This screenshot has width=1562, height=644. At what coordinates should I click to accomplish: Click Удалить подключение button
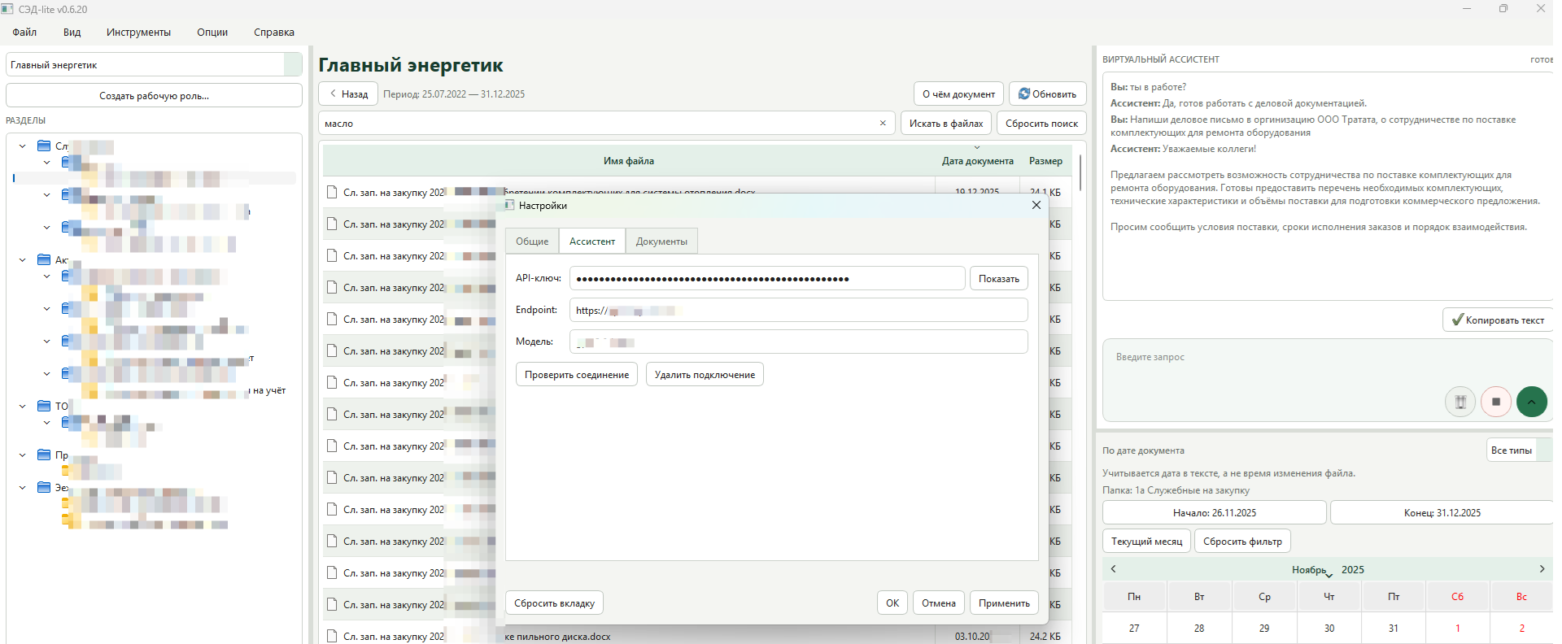coord(705,375)
